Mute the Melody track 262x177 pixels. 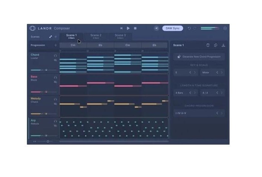click(56, 104)
